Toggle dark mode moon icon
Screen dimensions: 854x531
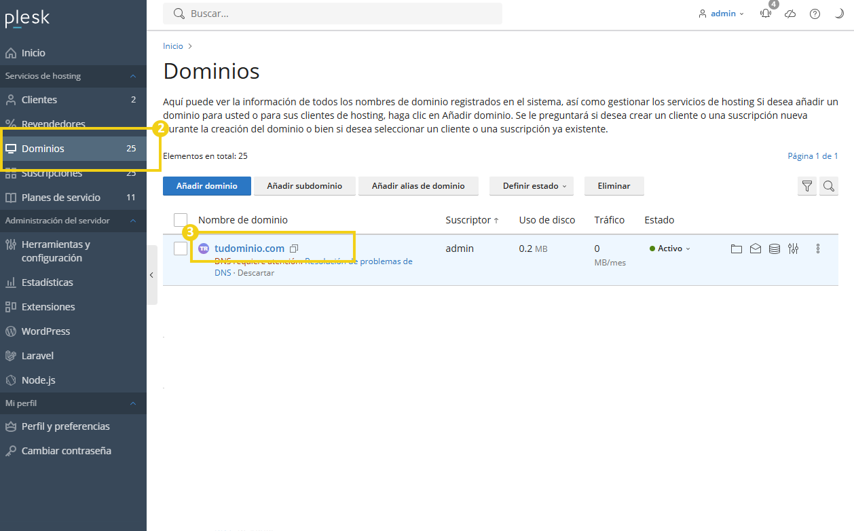coord(839,14)
